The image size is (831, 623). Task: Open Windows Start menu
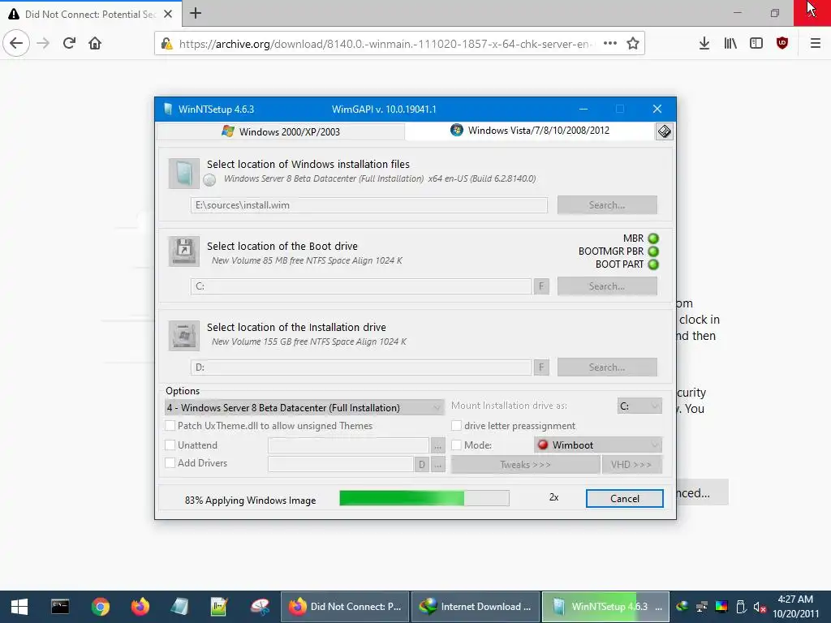(19, 607)
